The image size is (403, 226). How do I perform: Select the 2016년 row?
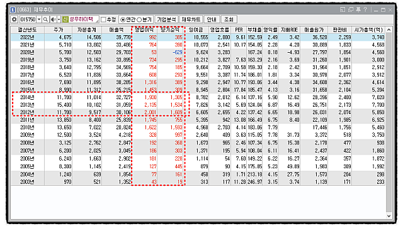tap(198, 82)
